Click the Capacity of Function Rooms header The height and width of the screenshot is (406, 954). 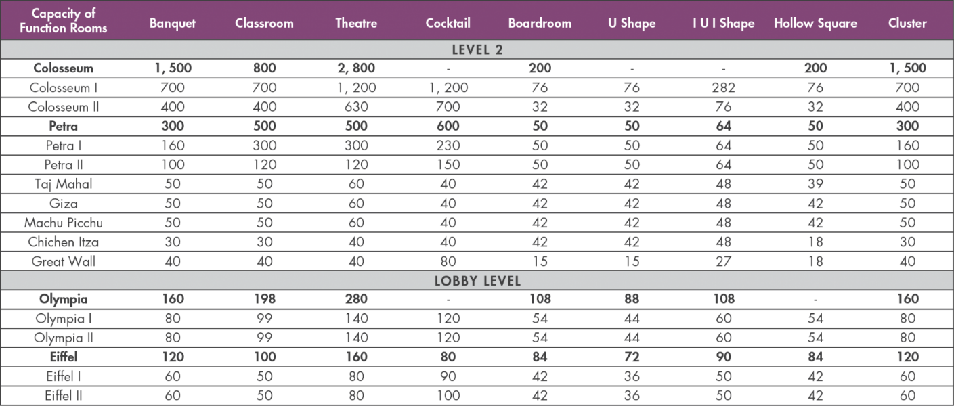[64, 21]
